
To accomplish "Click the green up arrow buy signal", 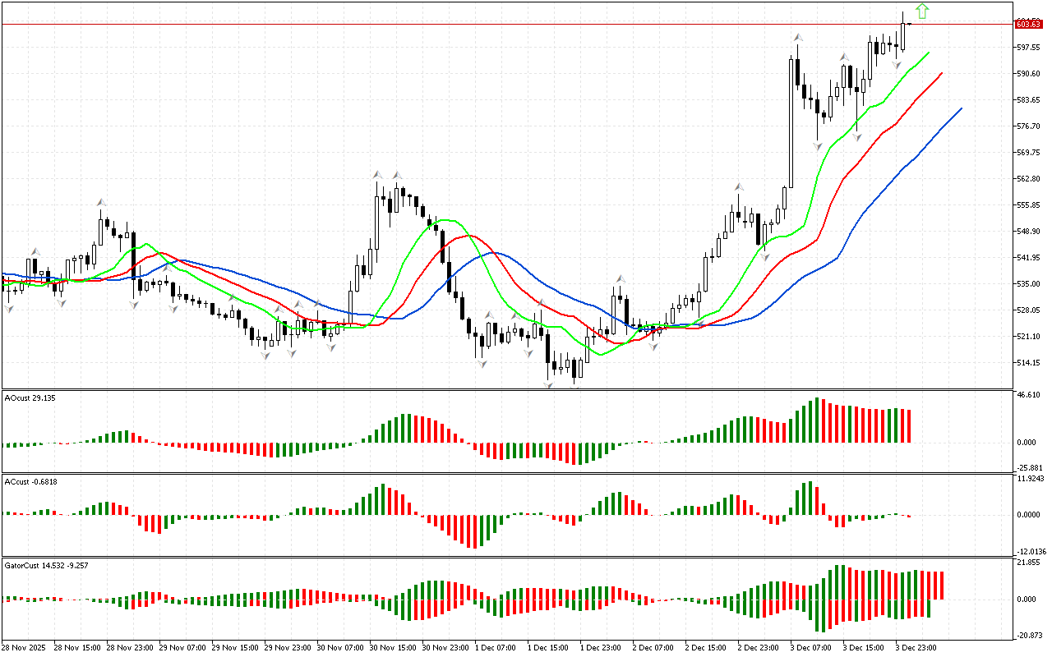I will pos(922,11).
